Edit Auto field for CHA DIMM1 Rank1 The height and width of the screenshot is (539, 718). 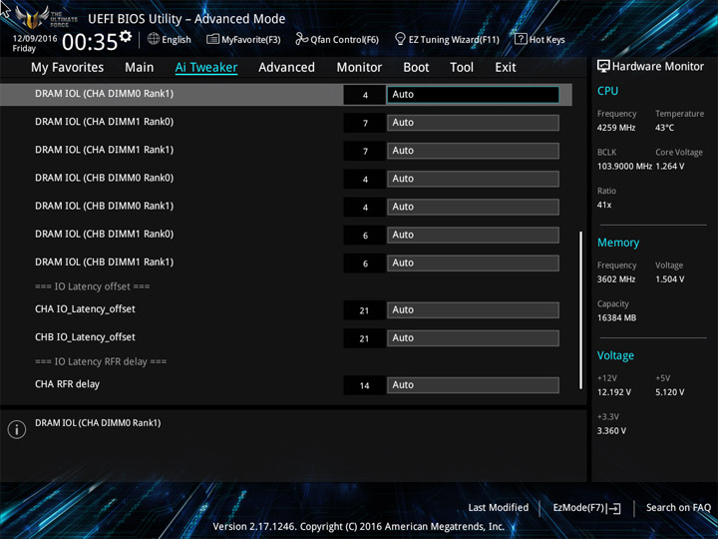click(x=473, y=151)
